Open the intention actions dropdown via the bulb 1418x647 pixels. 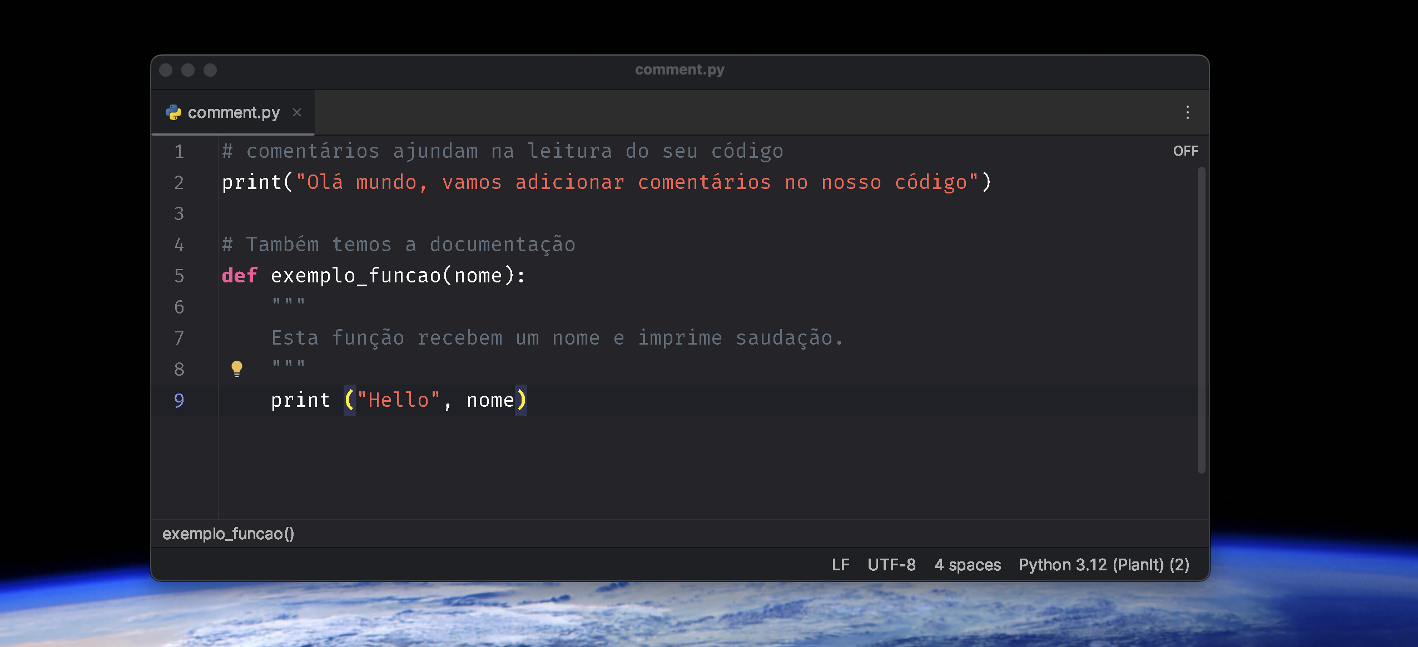[237, 368]
